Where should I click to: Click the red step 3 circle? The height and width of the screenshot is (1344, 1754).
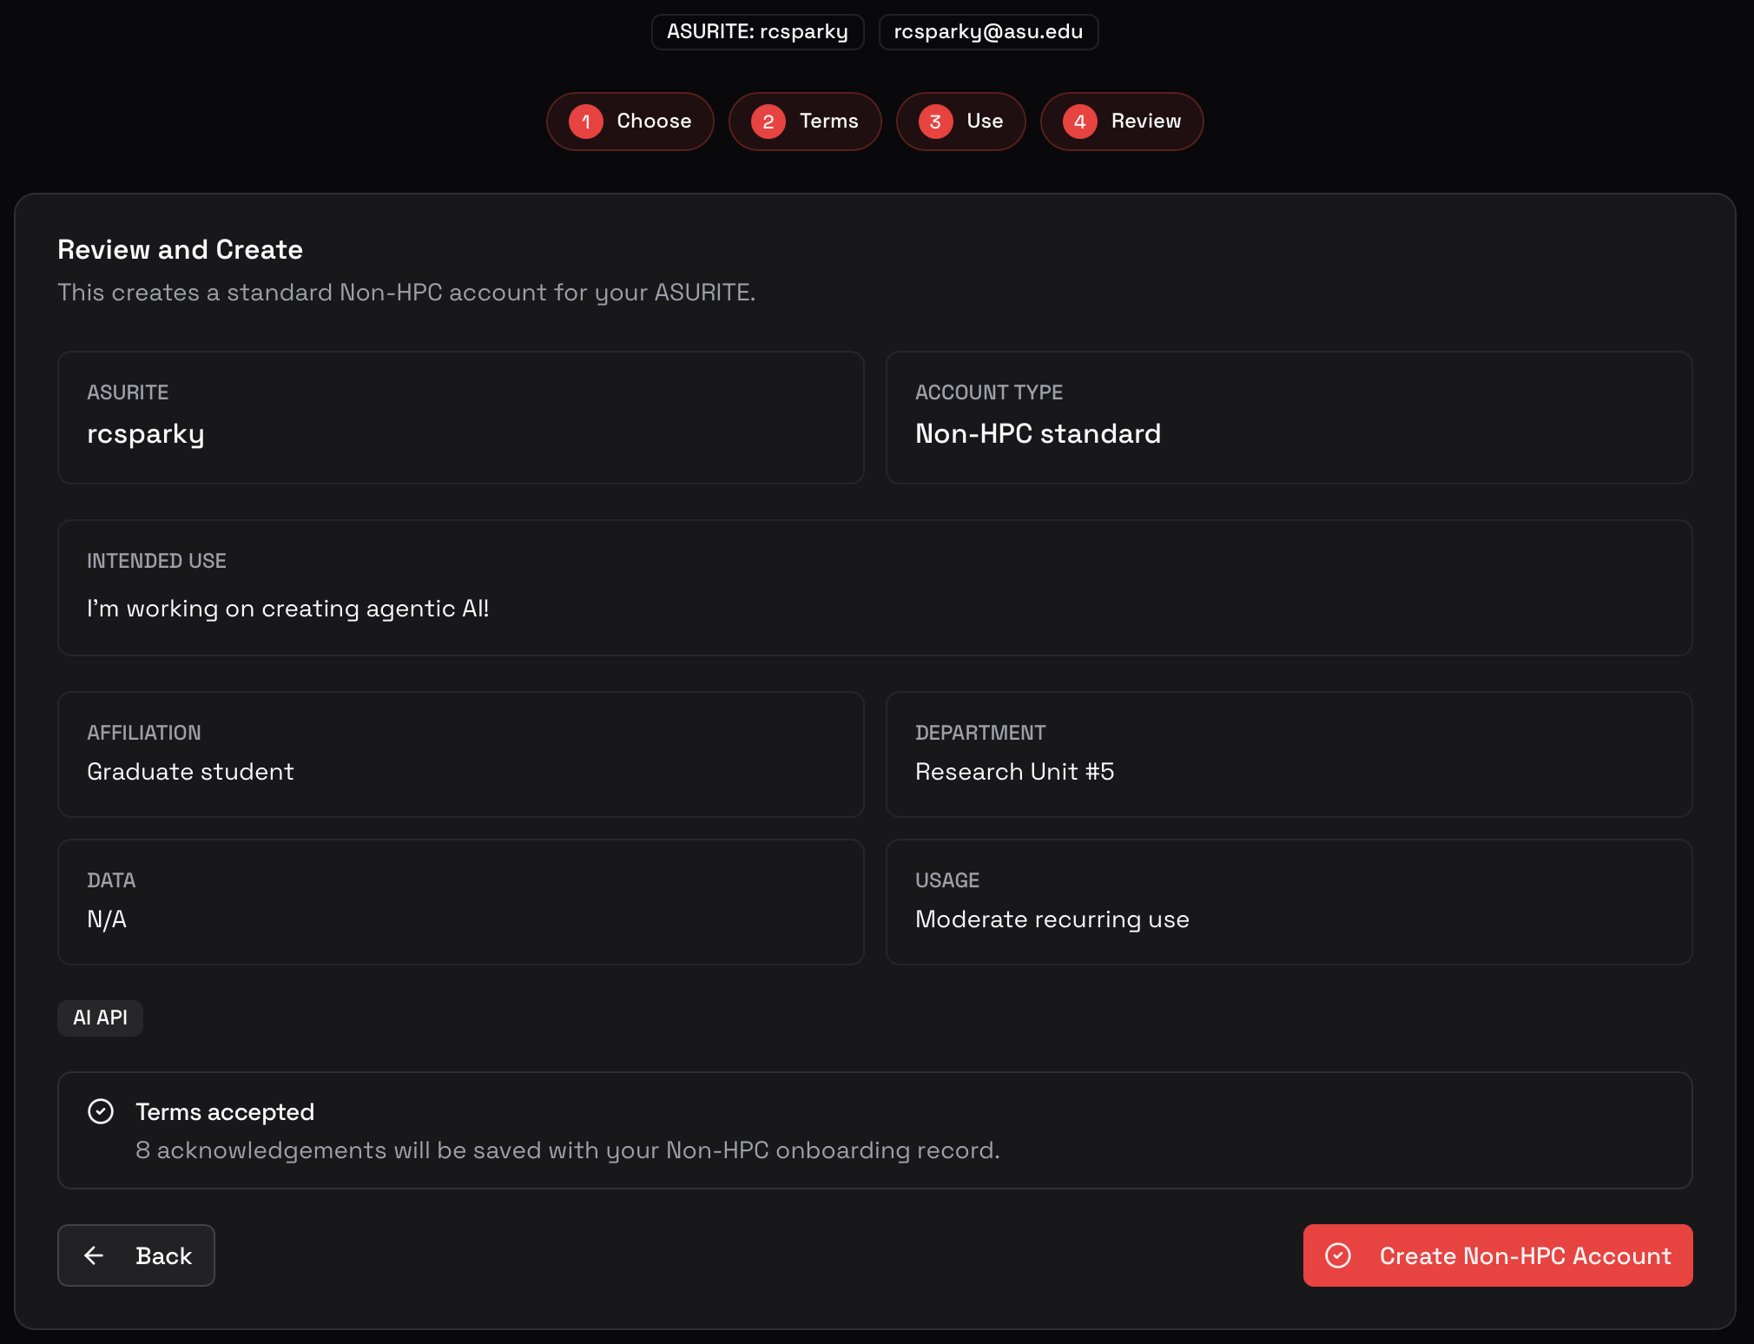(x=935, y=122)
